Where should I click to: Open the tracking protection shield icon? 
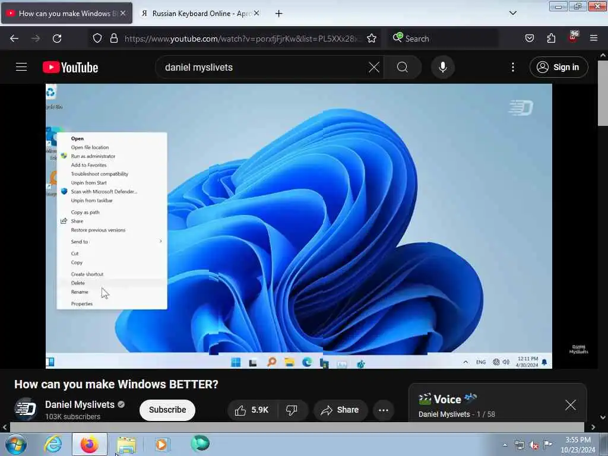pos(97,38)
